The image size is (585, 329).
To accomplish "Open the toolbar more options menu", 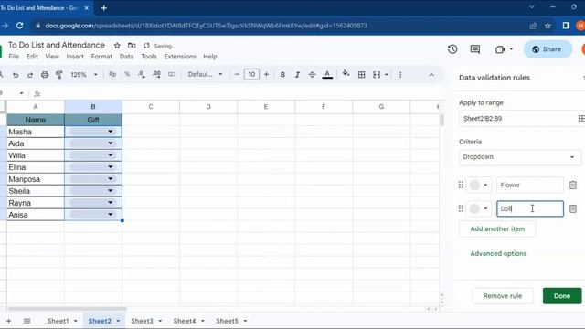I will [x=400, y=75].
